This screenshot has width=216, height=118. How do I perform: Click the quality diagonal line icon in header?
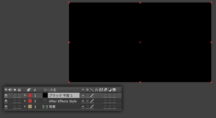tap(92, 90)
